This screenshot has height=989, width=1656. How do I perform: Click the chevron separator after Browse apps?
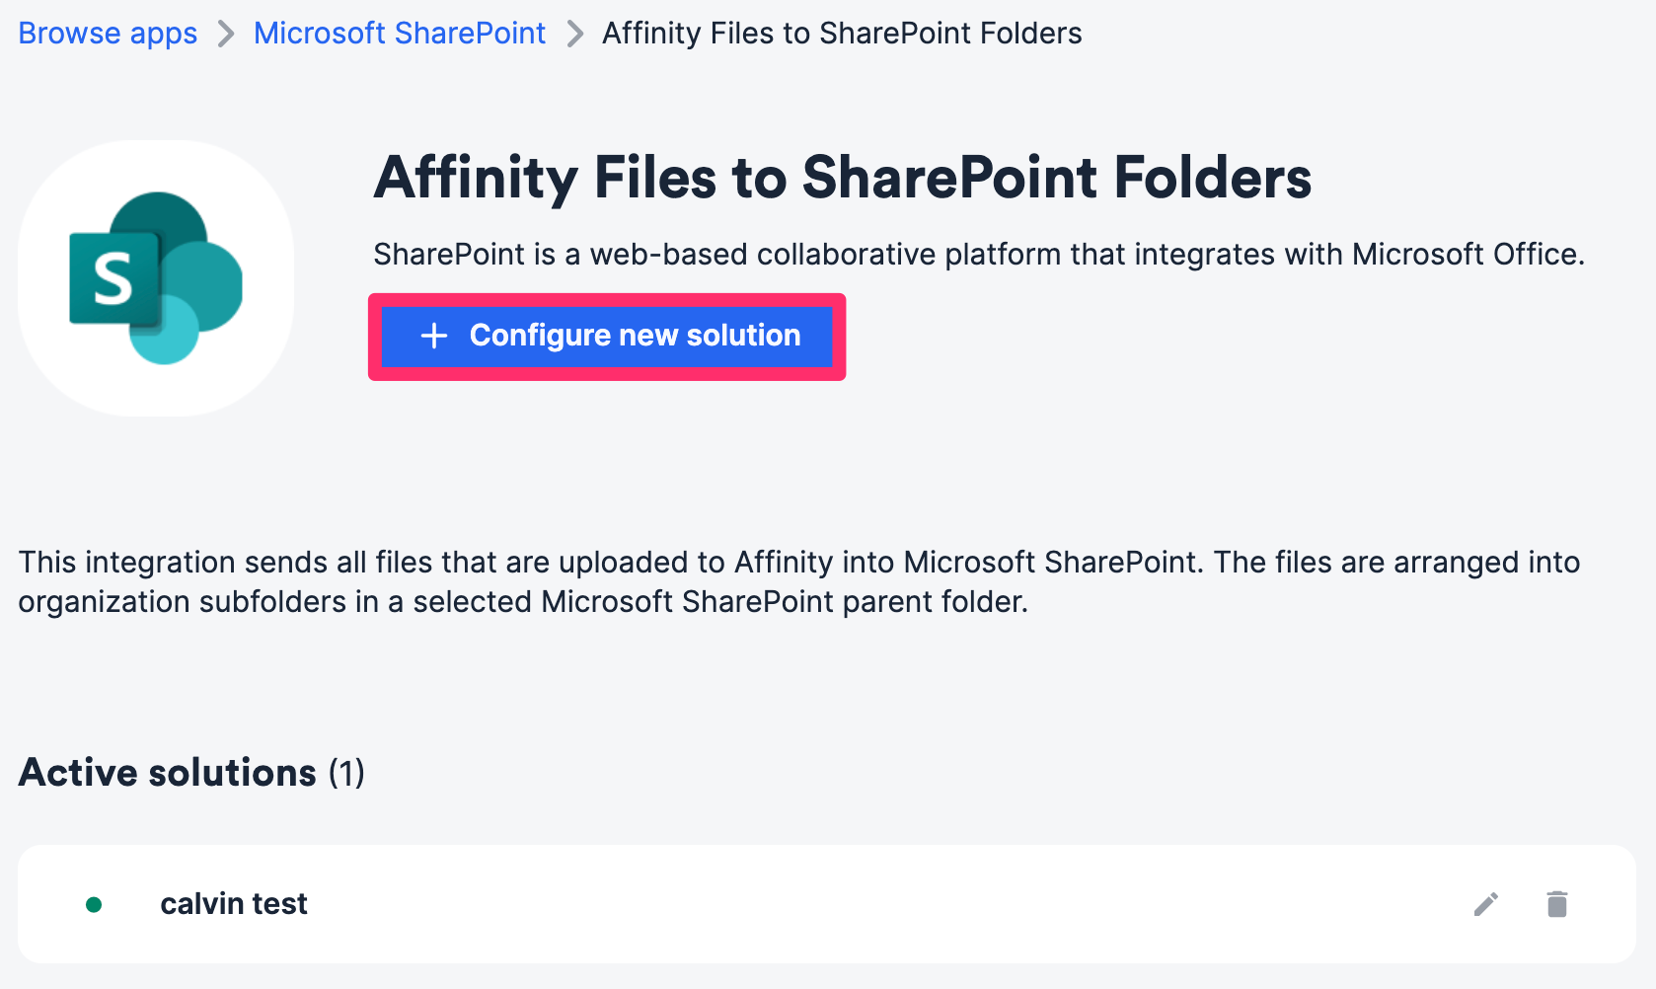[227, 33]
